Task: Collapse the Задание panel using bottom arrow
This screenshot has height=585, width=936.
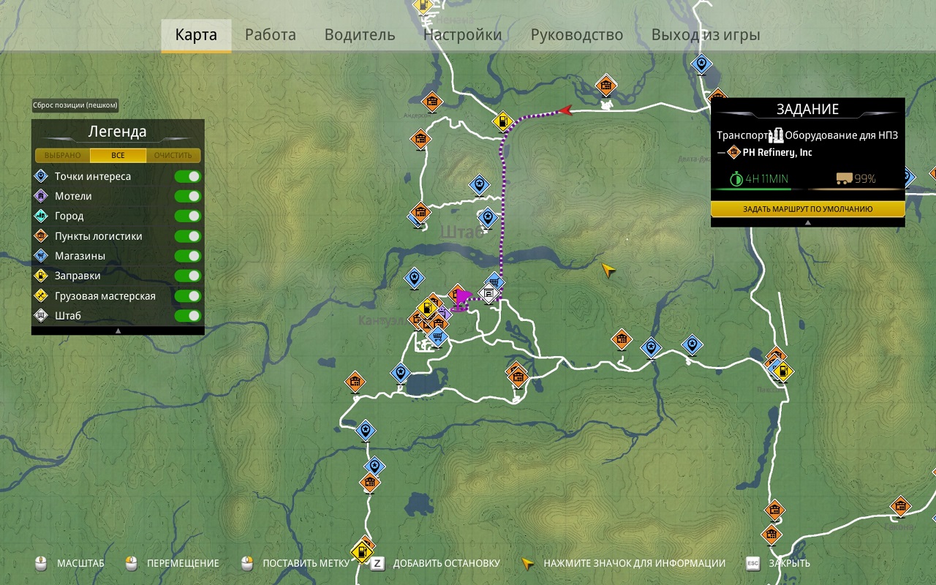Action: pos(807,222)
